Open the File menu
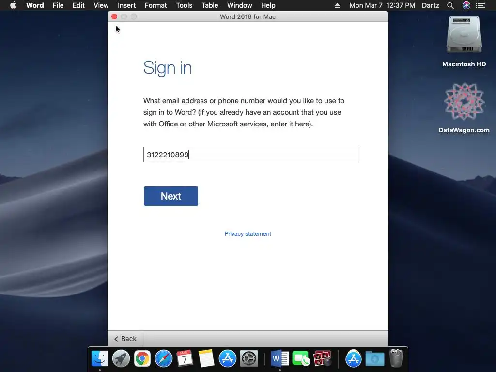496x372 pixels. coord(58,5)
